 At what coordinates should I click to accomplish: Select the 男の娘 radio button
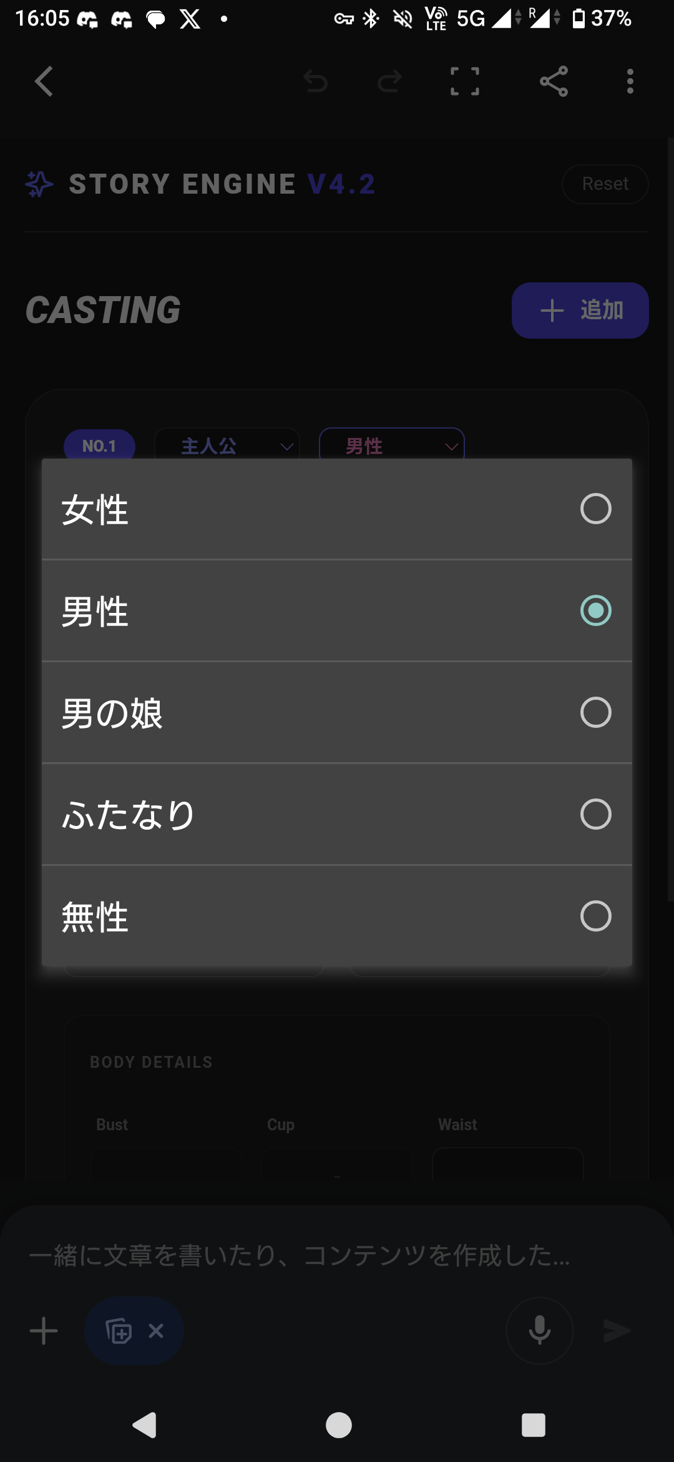pos(595,712)
